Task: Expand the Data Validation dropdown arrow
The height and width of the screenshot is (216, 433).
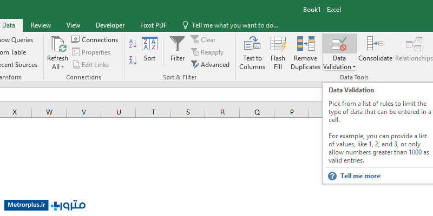Action: click(x=354, y=67)
